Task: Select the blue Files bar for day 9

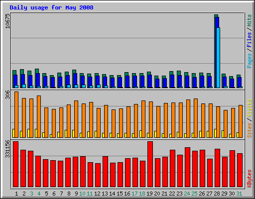Action: [x=75, y=81]
